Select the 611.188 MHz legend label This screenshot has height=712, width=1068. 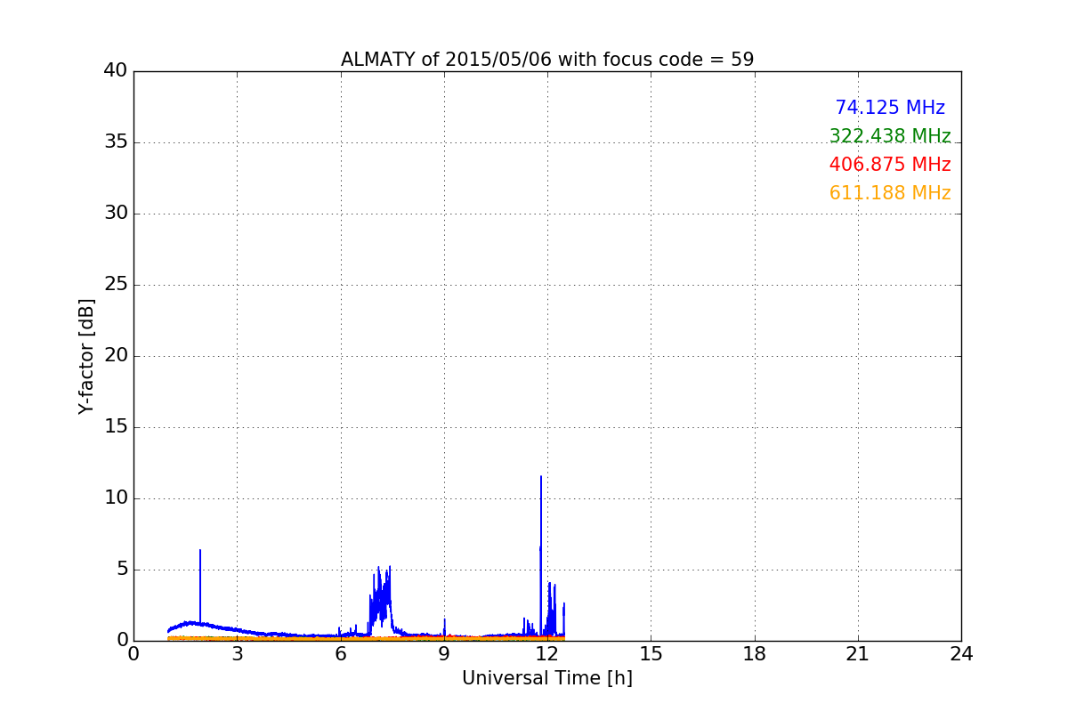[x=890, y=193]
